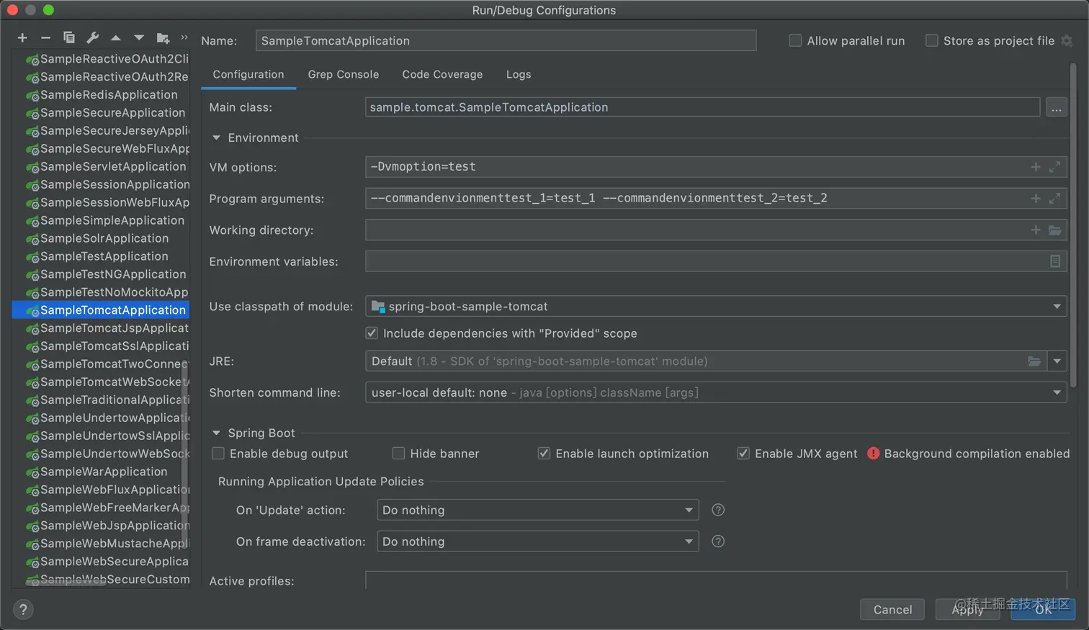
Task: Uncheck Include dependencies with "Provided" scope
Action: (x=372, y=333)
